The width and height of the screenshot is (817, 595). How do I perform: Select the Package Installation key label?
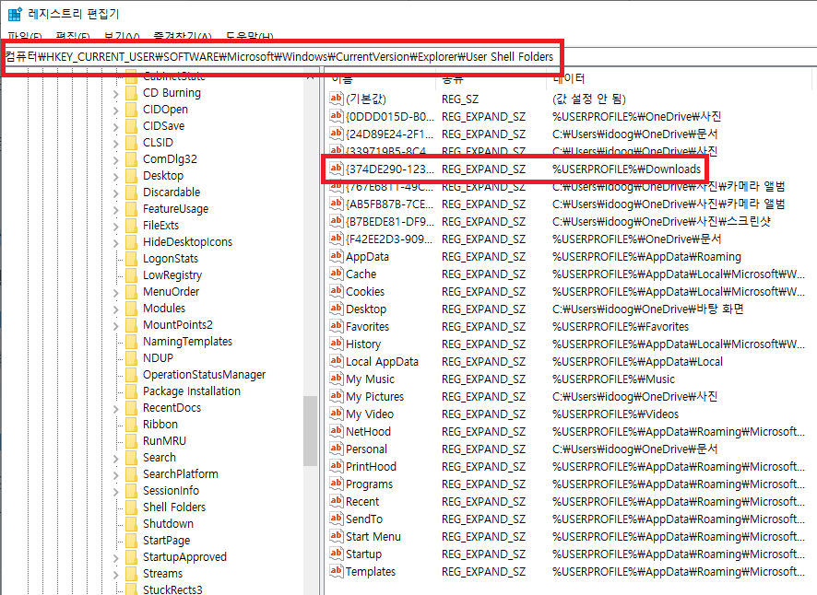[192, 391]
